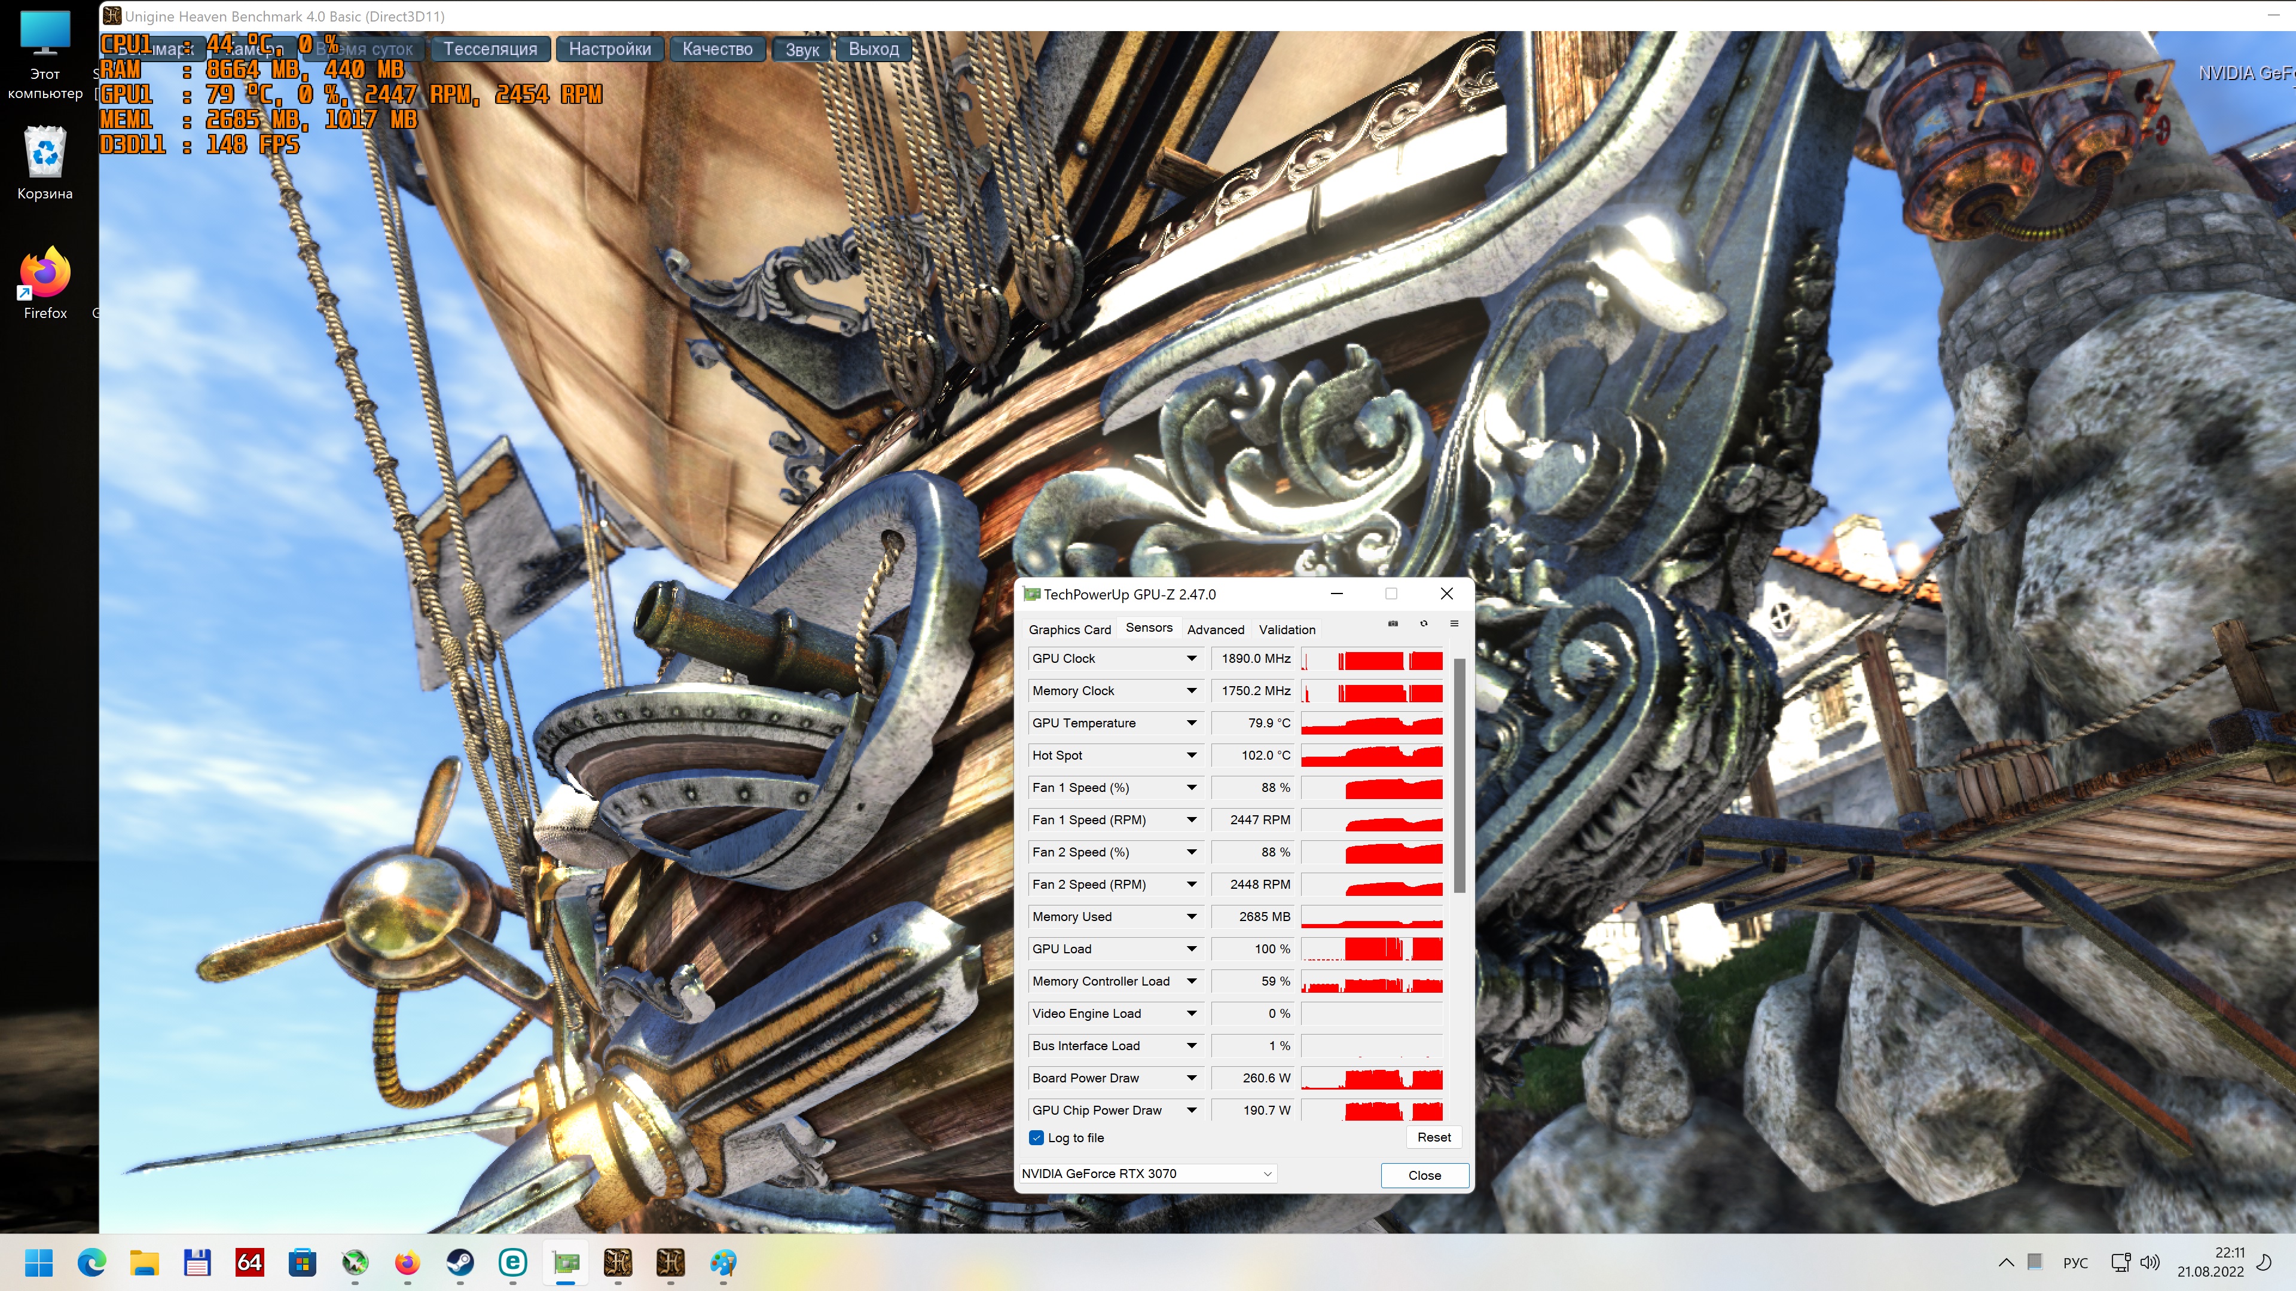This screenshot has height=1291, width=2296.
Task: Open the GPU-Z hamburger menu icon
Action: pos(1454,623)
